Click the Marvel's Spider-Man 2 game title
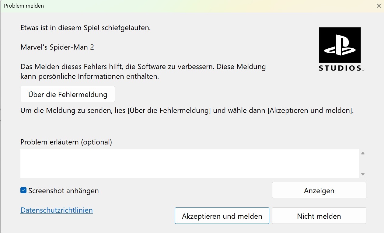This screenshot has height=233, width=384. (57, 47)
